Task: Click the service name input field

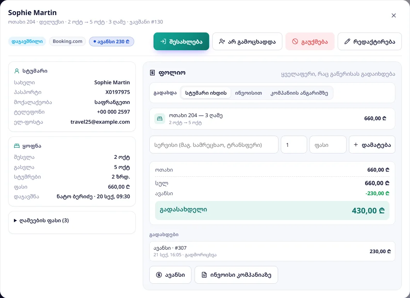Action: click(214, 145)
